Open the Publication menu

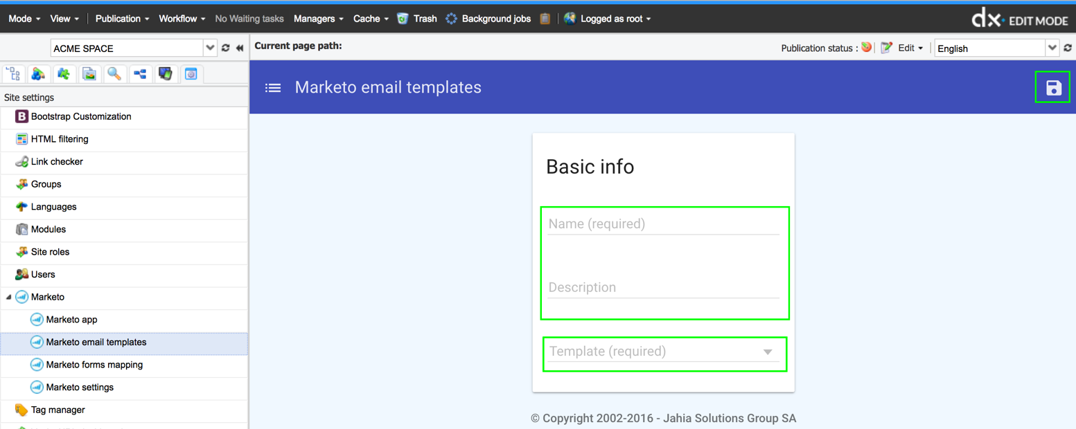122,19
